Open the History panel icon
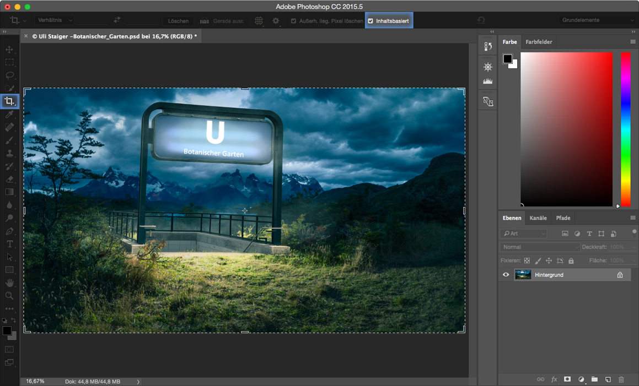Image resolution: width=639 pixels, height=386 pixels. click(x=488, y=47)
